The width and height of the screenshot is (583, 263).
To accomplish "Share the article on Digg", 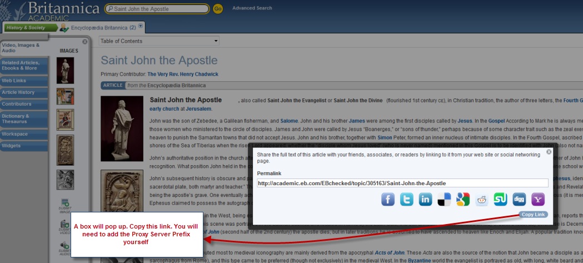I will [519, 200].
